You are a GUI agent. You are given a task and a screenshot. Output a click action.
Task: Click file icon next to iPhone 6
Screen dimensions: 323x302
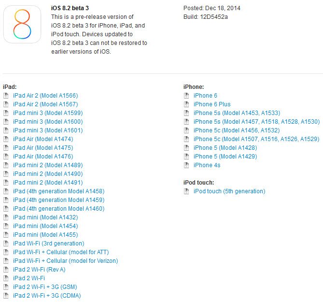(x=186, y=96)
